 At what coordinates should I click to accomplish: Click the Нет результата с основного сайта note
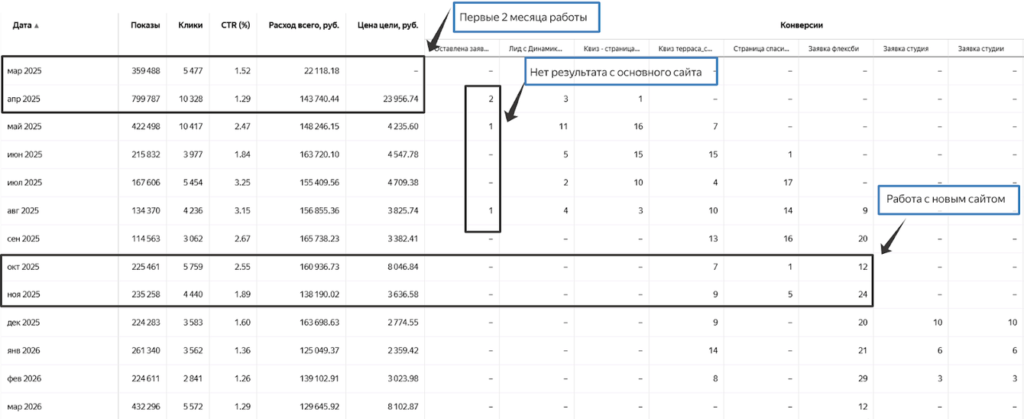621,71
